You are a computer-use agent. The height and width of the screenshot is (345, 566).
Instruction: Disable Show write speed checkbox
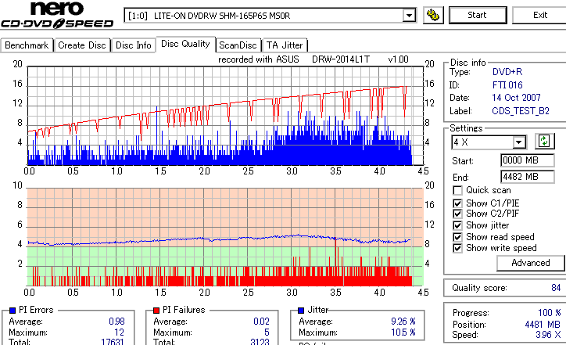pyautogui.click(x=457, y=248)
